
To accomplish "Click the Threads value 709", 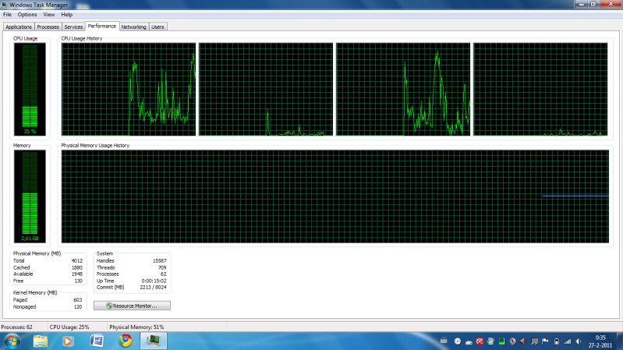I will point(162,268).
